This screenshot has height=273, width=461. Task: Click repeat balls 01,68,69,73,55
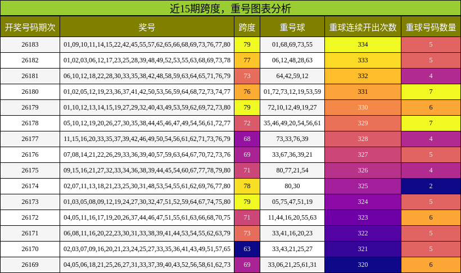(292, 45)
